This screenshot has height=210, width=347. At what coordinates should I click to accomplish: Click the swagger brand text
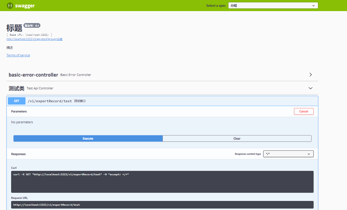(25, 6)
